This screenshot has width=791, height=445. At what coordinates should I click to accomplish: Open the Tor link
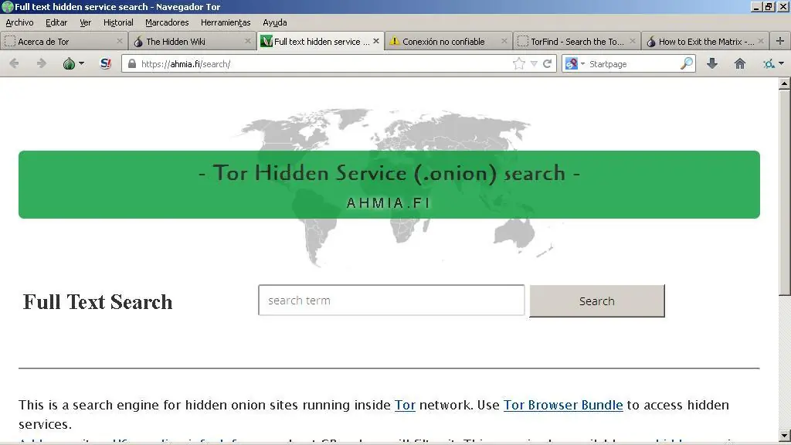coord(405,405)
